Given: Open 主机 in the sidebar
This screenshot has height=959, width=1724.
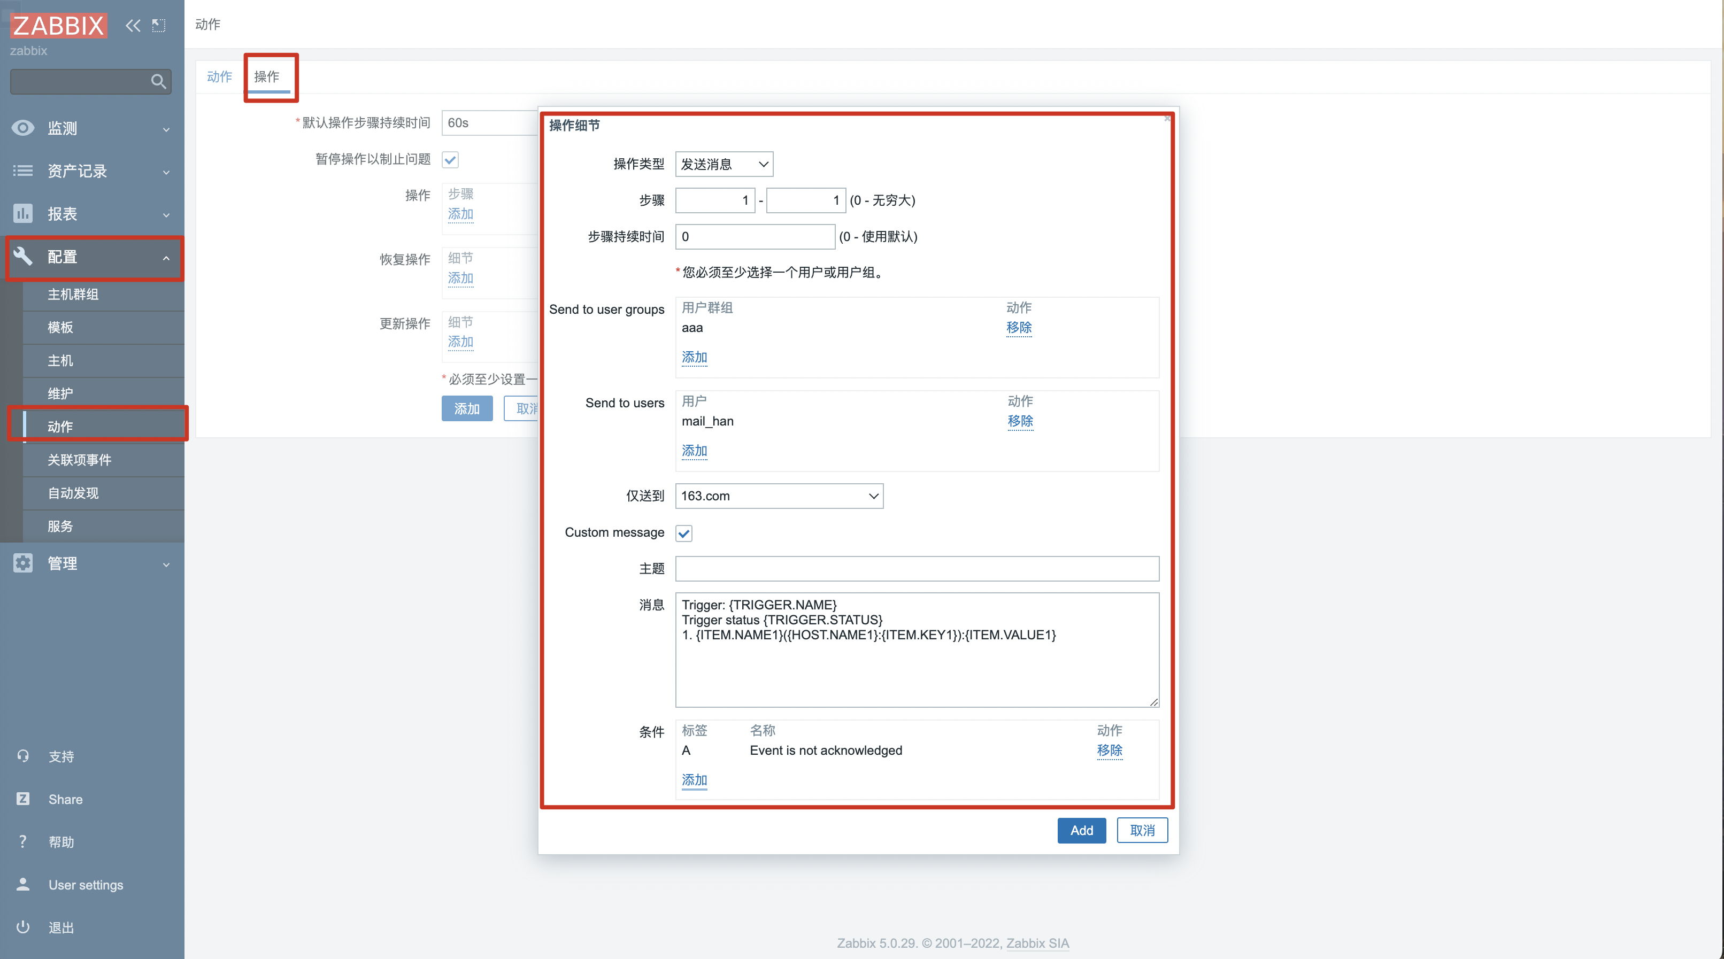Looking at the screenshot, I should tap(104, 360).
